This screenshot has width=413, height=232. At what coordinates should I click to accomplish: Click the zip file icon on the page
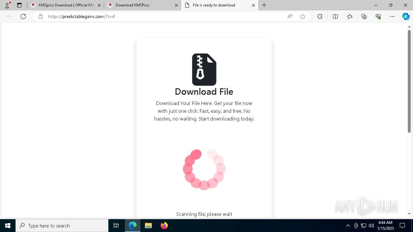[204, 70]
